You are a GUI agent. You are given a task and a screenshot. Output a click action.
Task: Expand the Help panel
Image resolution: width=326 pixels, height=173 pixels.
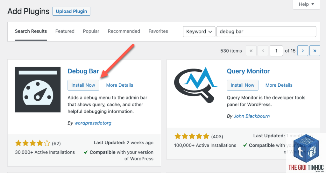point(306,4)
